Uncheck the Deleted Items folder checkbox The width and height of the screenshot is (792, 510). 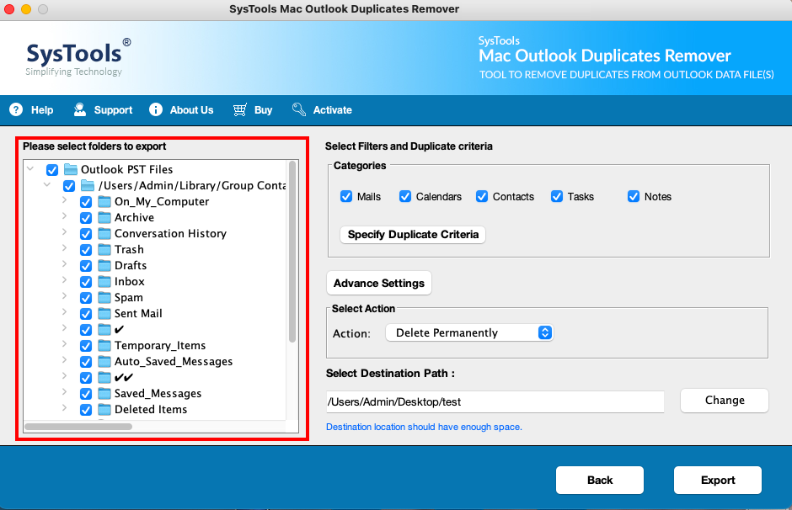point(86,410)
